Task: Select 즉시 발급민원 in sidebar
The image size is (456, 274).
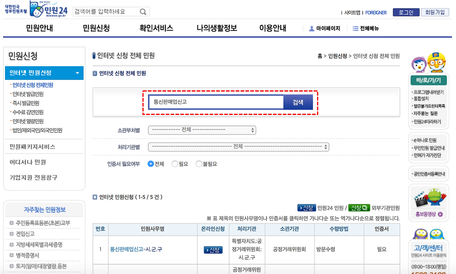Action: pyautogui.click(x=26, y=103)
